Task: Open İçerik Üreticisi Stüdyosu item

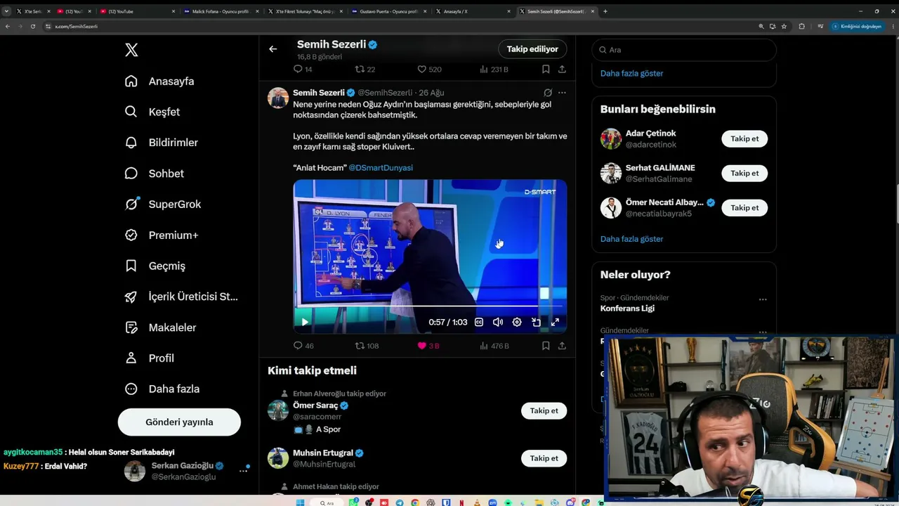Action: click(x=181, y=297)
